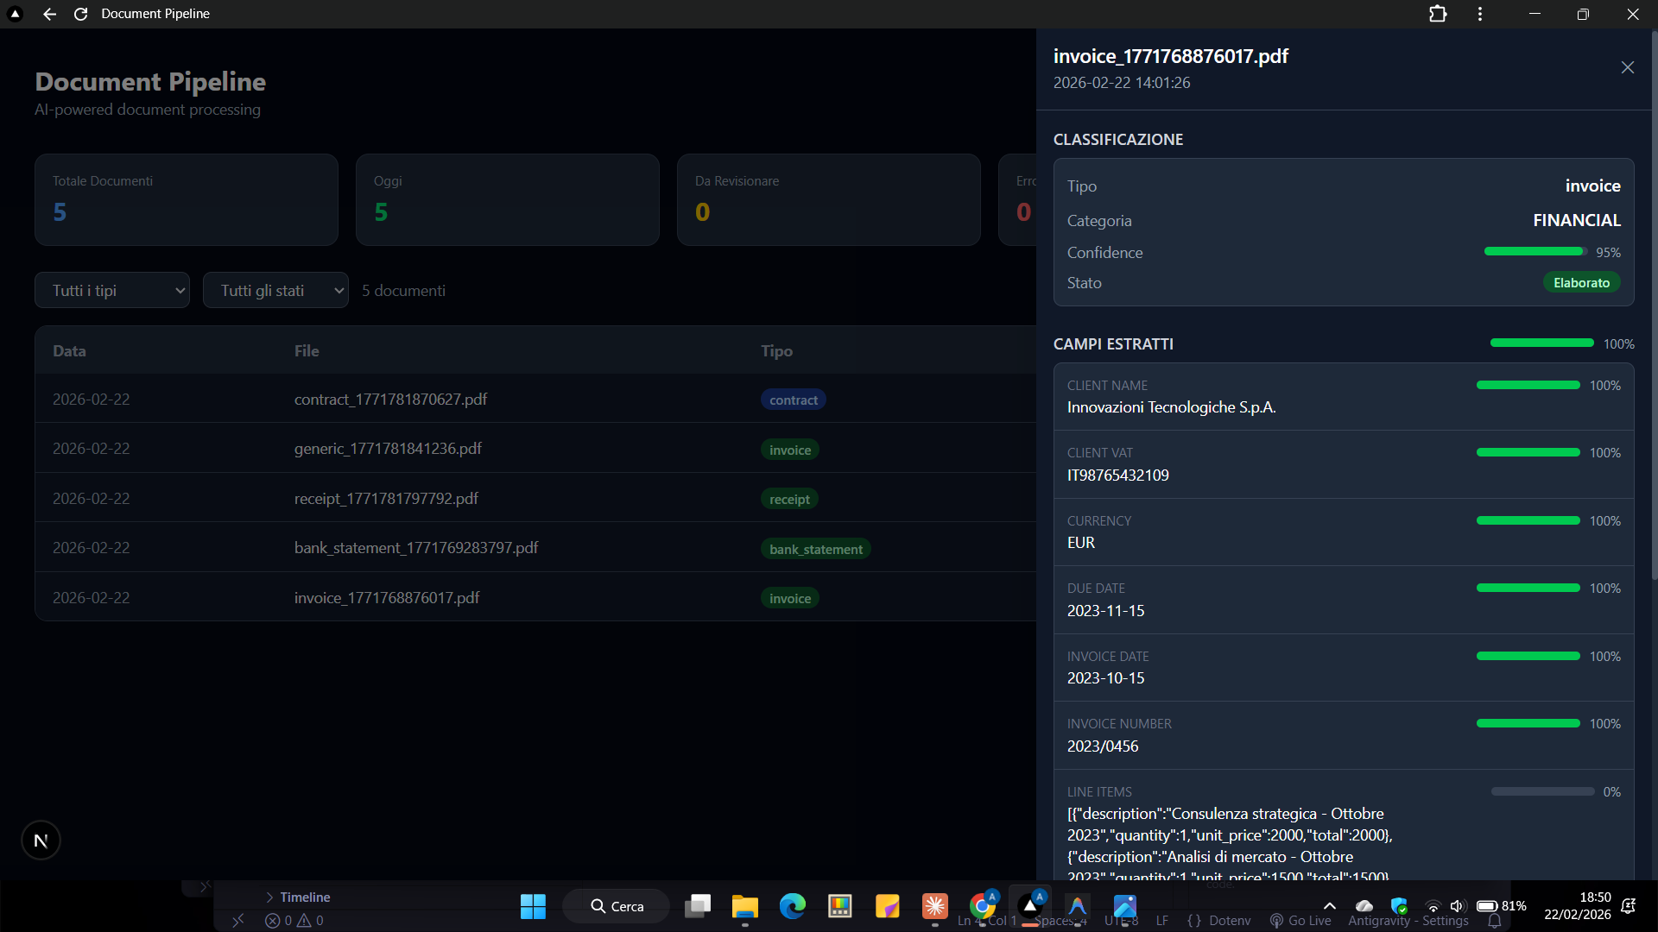Click the Next.js N dev indicator
1658x932 pixels.
pos(41,841)
